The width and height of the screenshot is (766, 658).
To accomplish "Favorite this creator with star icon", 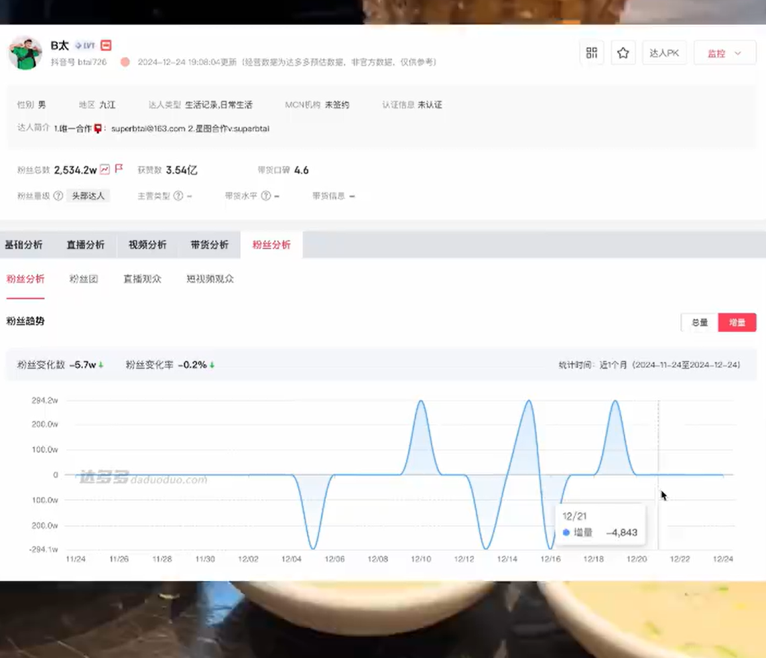I will [x=623, y=53].
